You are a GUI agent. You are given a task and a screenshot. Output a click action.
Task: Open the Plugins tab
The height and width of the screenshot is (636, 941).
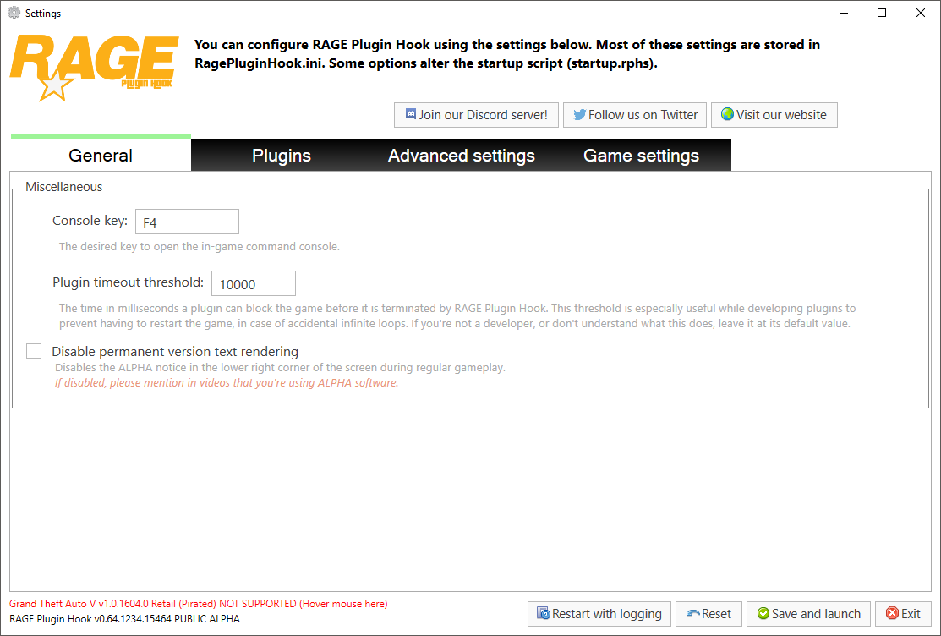(x=282, y=155)
